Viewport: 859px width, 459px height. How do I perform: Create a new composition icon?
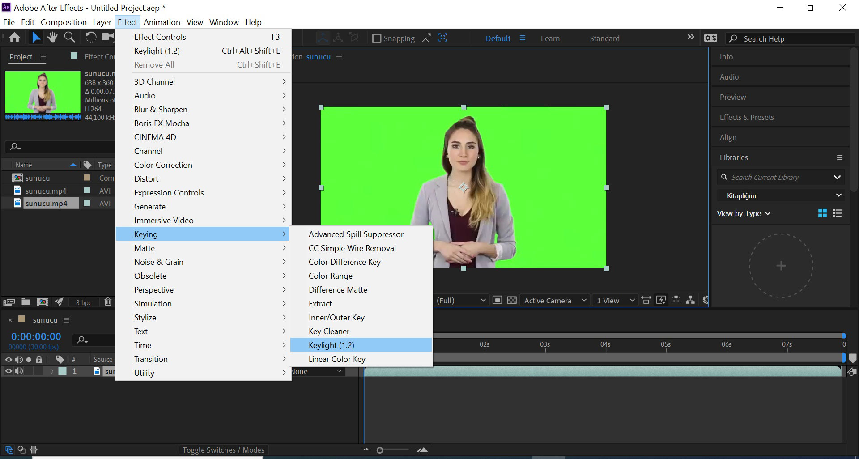(x=43, y=302)
